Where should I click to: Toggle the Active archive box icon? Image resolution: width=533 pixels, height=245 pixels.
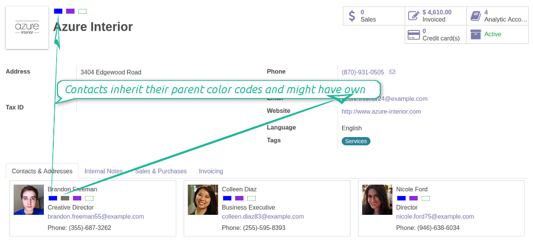coord(475,34)
